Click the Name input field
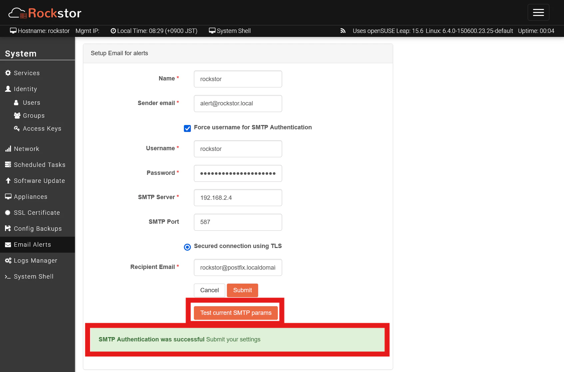This screenshot has width=564, height=372. click(238, 79)
